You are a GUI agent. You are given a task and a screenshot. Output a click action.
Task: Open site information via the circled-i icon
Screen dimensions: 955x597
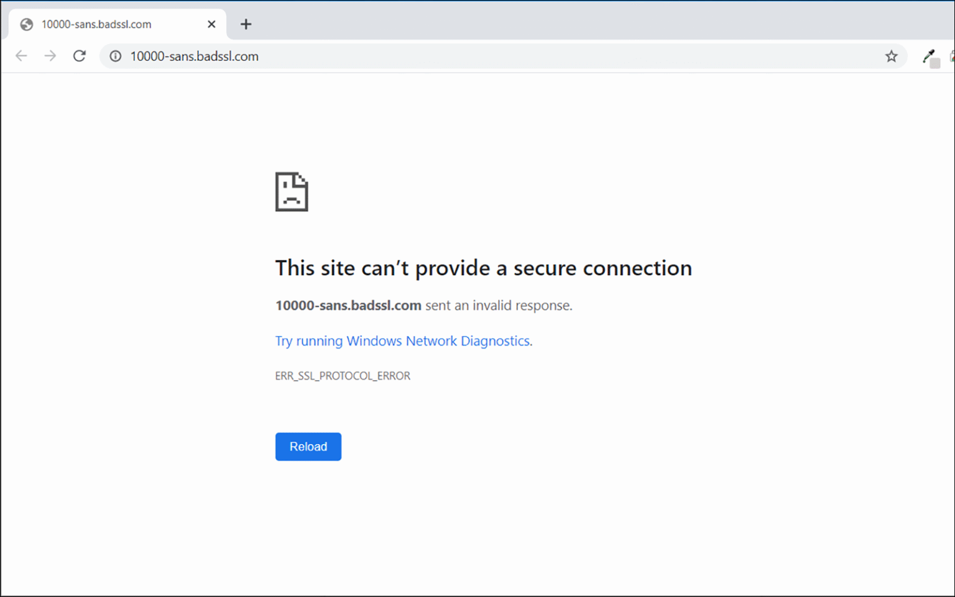[115, 56]
